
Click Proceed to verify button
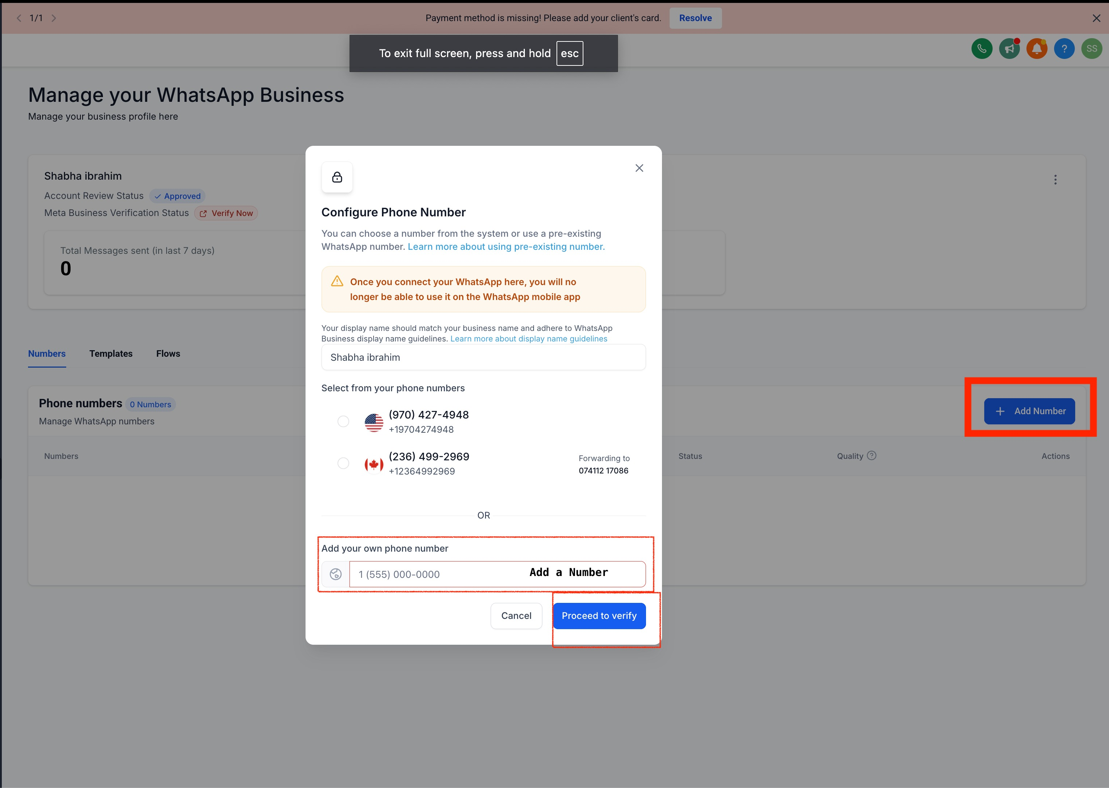click(599, 616)
